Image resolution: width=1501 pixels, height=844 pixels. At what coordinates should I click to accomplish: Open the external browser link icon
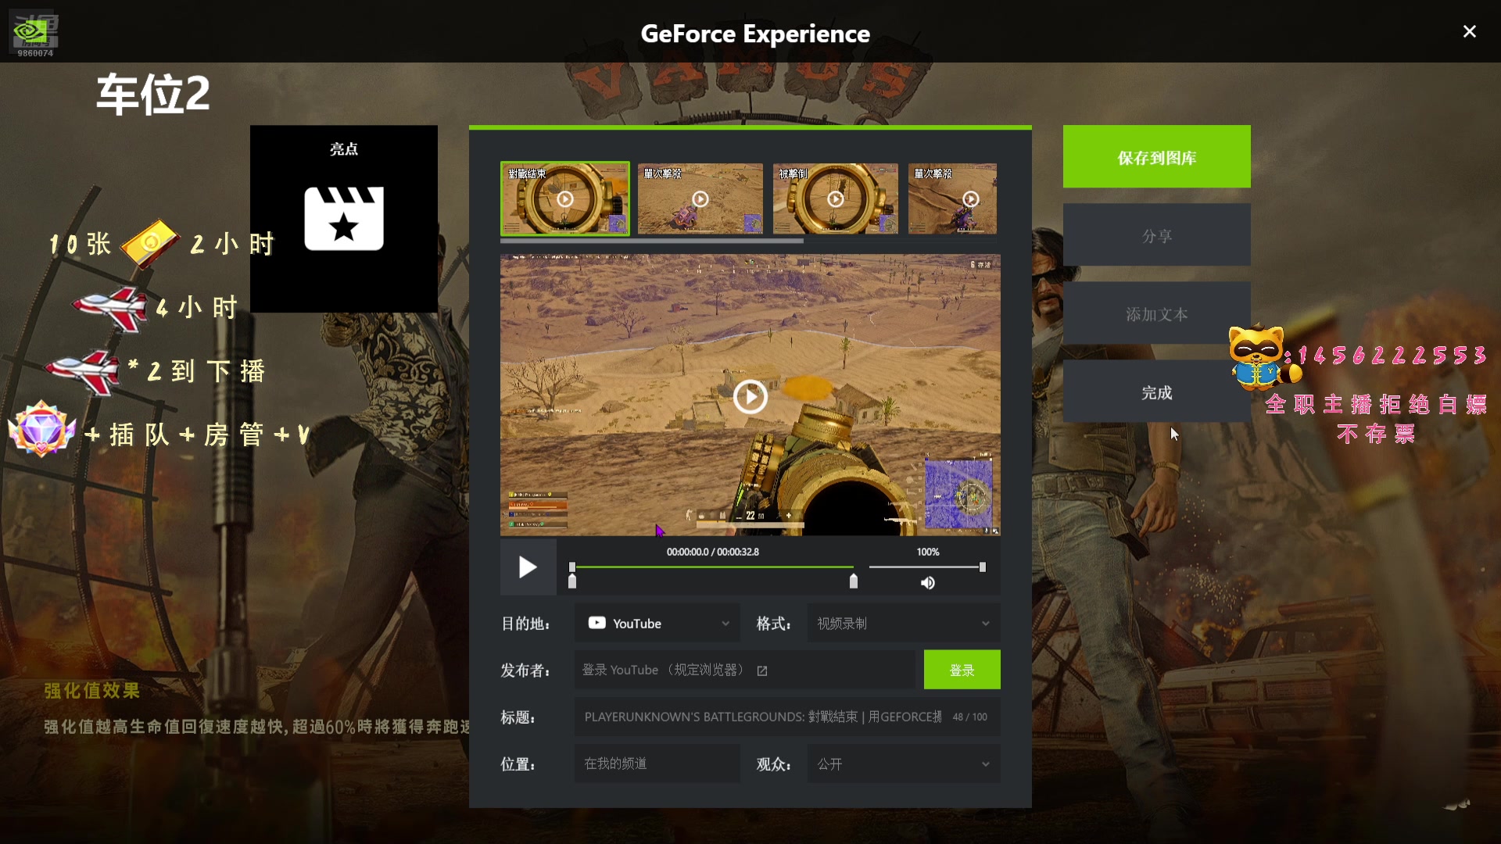[762, 671]
